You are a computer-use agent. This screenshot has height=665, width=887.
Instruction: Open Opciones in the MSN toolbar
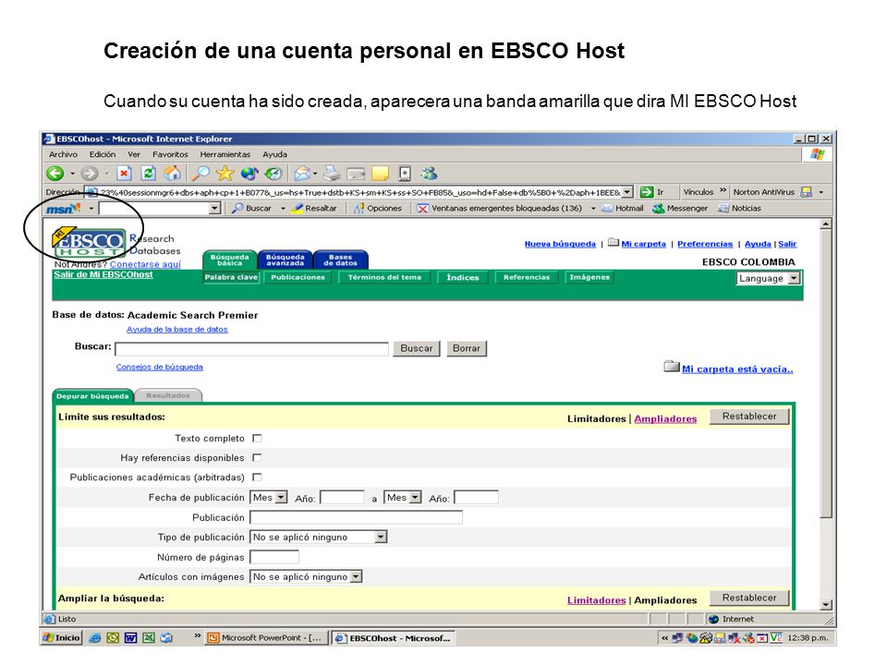click(x=377, y=209)
